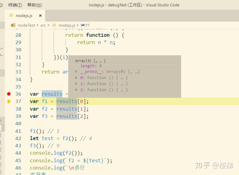239x175 pixels.
Task: Expand item 0 function in debug hover
Action: pyautogui.click(x=76, y=78)
